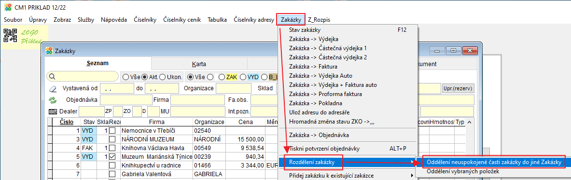Screen dimensions: 571x180
Task: Choose Zakázka -> Faktura entry
Action: click(x=348, y=66)
